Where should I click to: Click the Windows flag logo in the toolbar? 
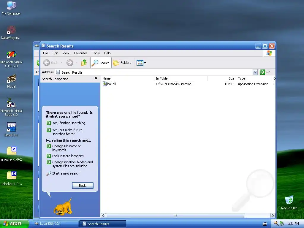pyautogui.click(x=269, y=53)
